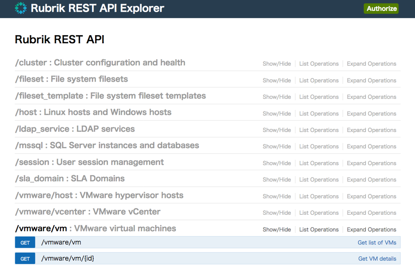List Operations for /sla_domain
The image size is (415, 267).
(319, 179)
